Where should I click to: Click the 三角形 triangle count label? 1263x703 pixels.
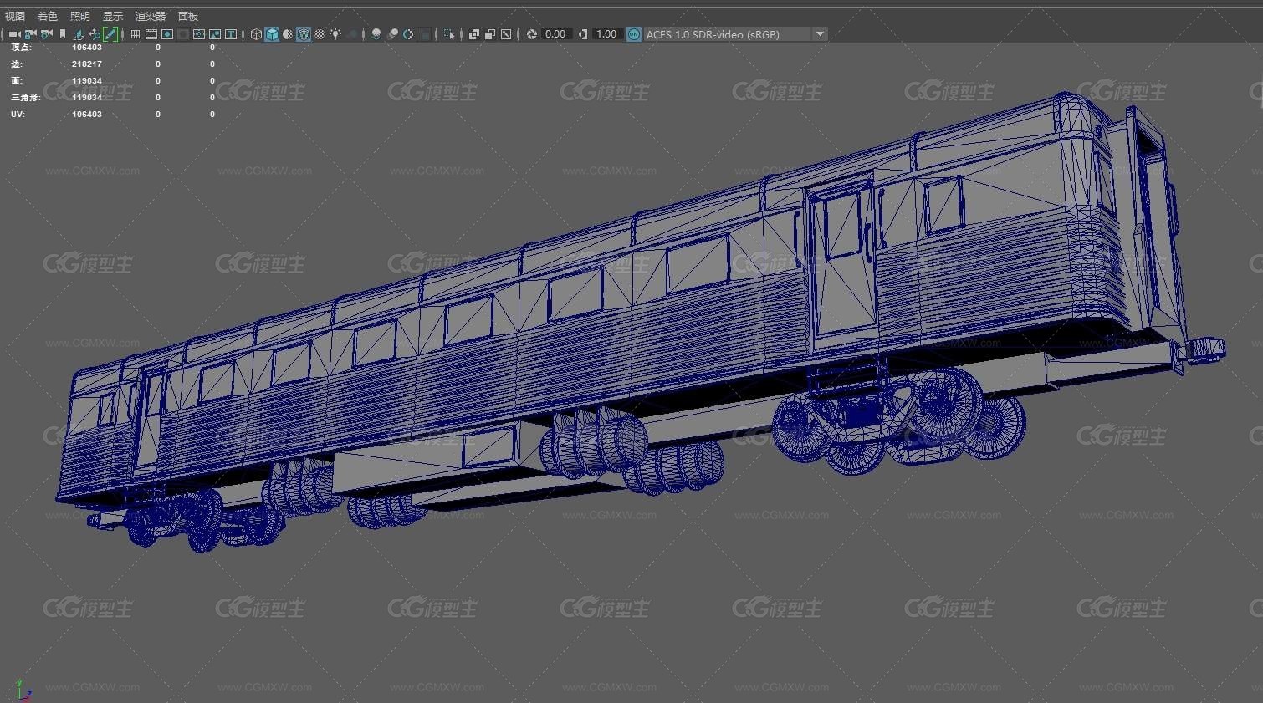tap(25, 98)
